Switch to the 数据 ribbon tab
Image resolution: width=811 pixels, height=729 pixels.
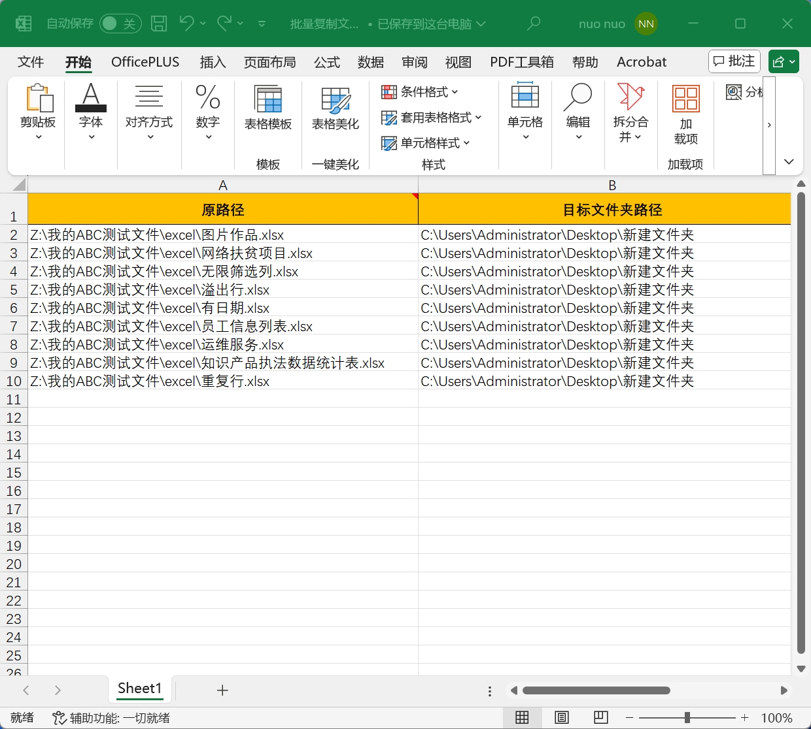371,62
